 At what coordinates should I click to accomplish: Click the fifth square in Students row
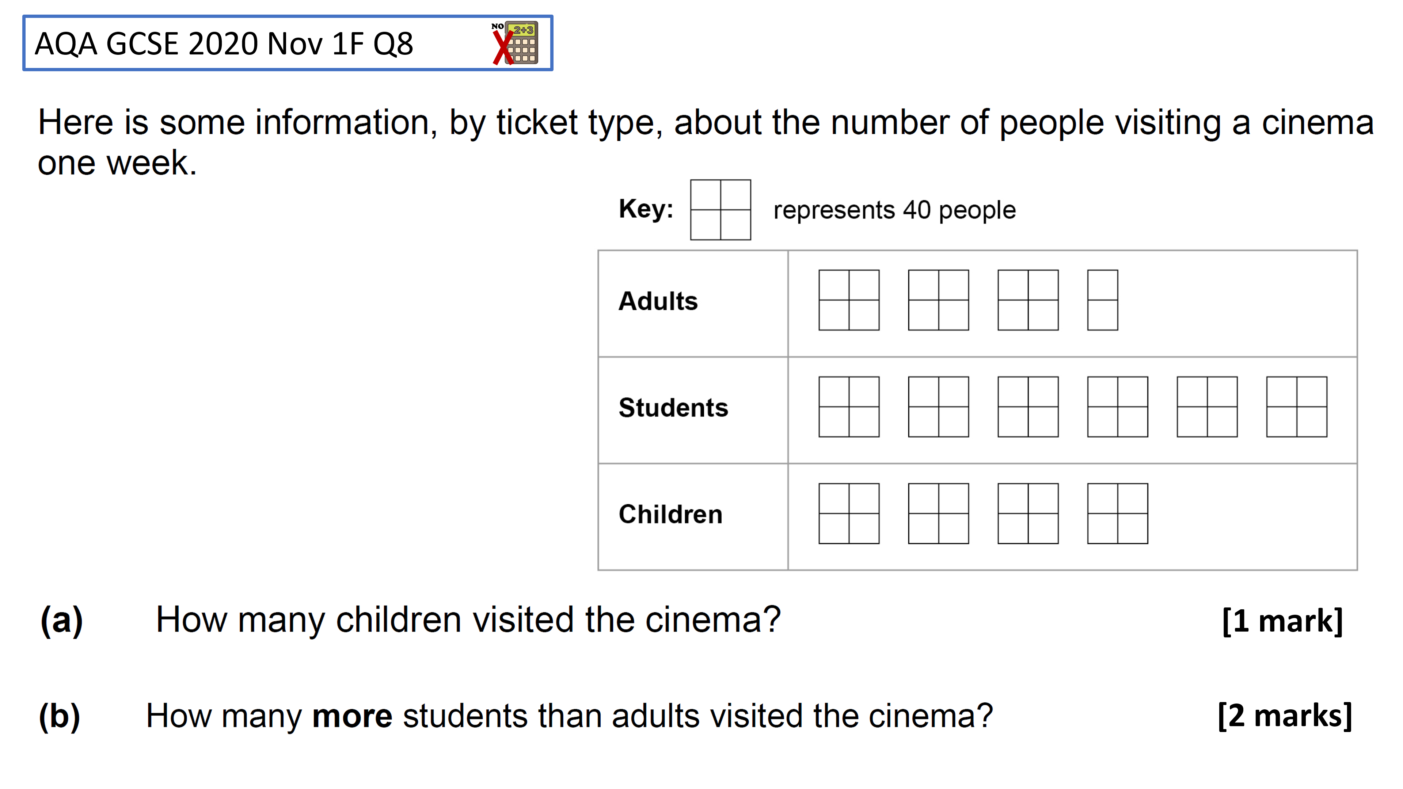pos(1207,407)
